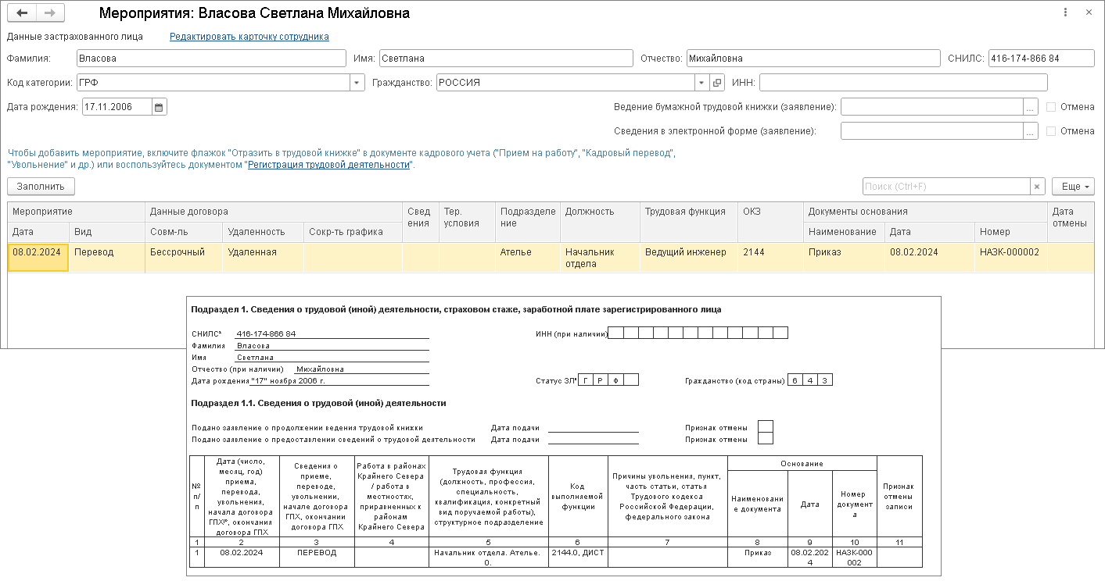This screenshot has width=1105, height=581.
Task: Click the Тер. условия column header
Action: (x=467, y=222)
